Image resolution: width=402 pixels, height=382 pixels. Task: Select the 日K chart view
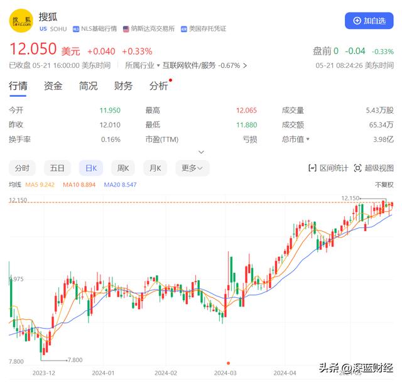pos(91,168)
